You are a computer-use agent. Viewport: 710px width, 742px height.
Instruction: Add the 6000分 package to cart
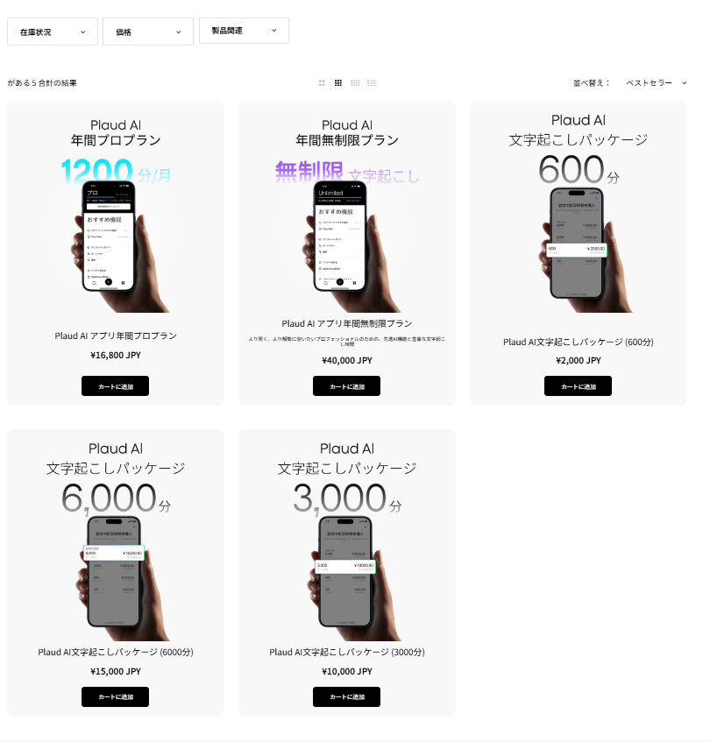[x=115, y=696]
